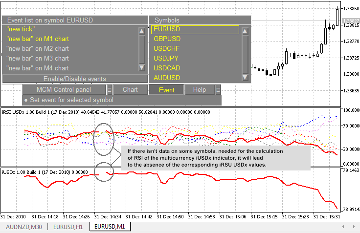Select the EURUSD symbol
The image size is (360, 233).
195,30
